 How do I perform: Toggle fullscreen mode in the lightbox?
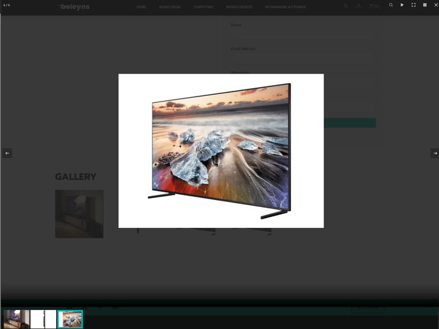[413, 5]
